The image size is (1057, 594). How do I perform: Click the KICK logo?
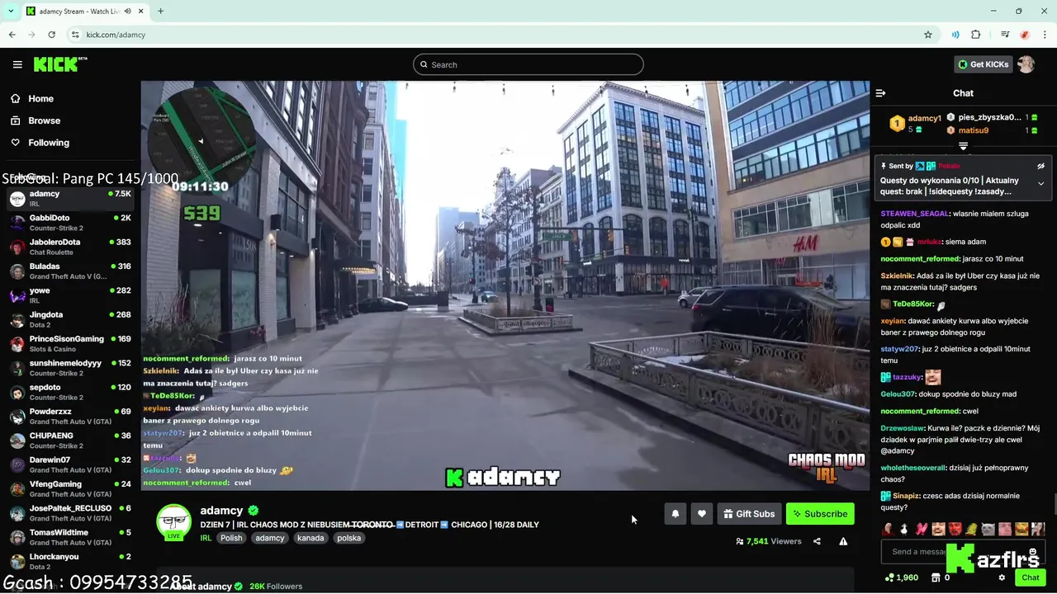point(59,64)
